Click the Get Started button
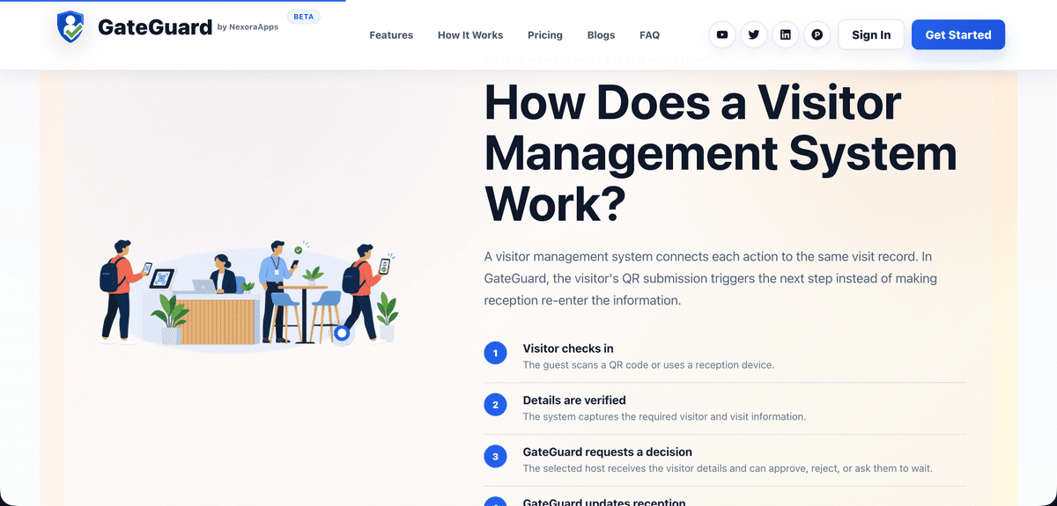 tap(958, 35)
